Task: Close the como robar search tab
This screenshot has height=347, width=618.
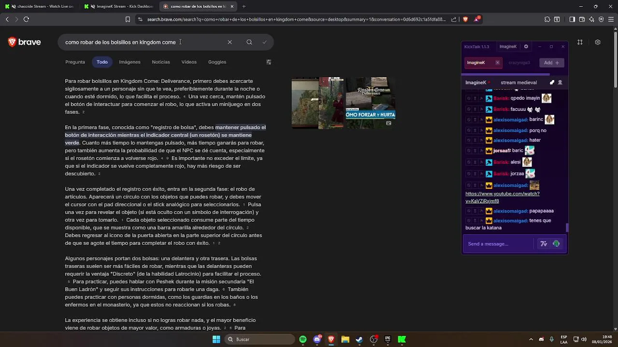Action: pyautogui.click(x=232, y=6)
